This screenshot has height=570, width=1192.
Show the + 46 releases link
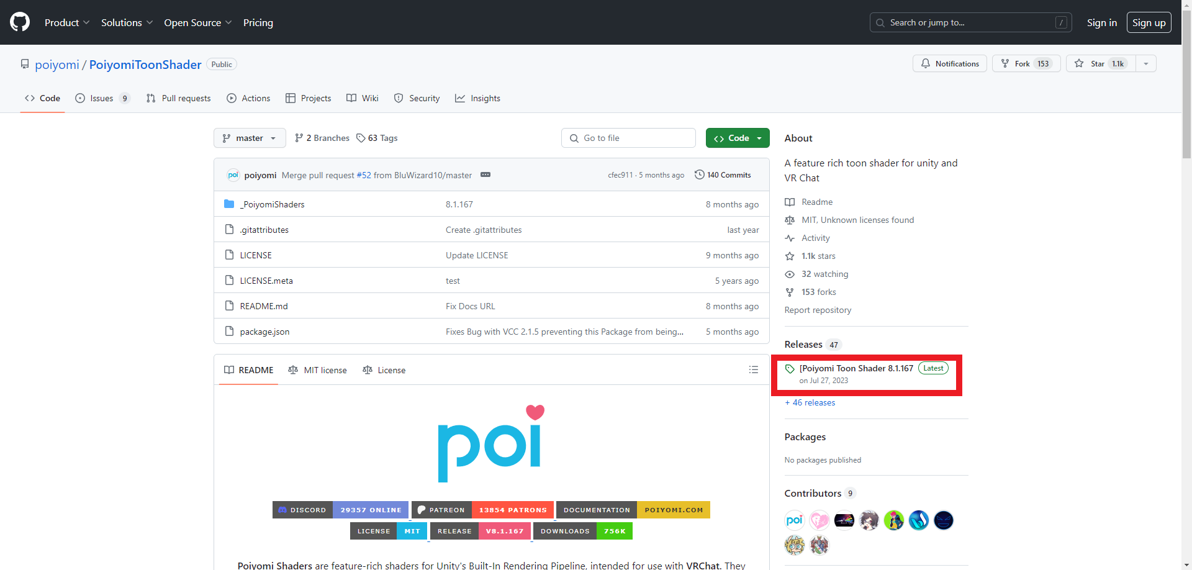click(810, 402)
